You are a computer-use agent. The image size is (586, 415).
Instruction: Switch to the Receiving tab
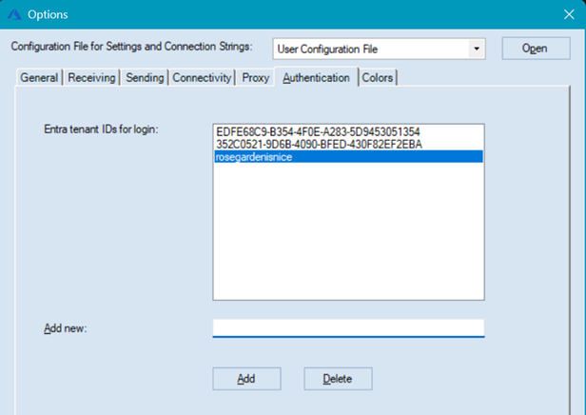point(91,78)
